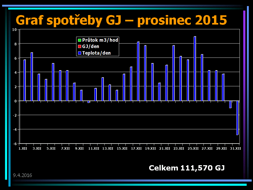Viewport: 253px width, 190px height.
Task: Click the 25.XII x-axis label
Action: coord(193,149)
